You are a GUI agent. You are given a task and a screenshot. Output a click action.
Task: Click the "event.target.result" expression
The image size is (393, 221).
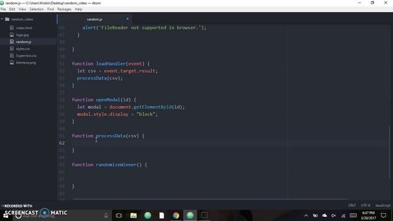(130, 71)
